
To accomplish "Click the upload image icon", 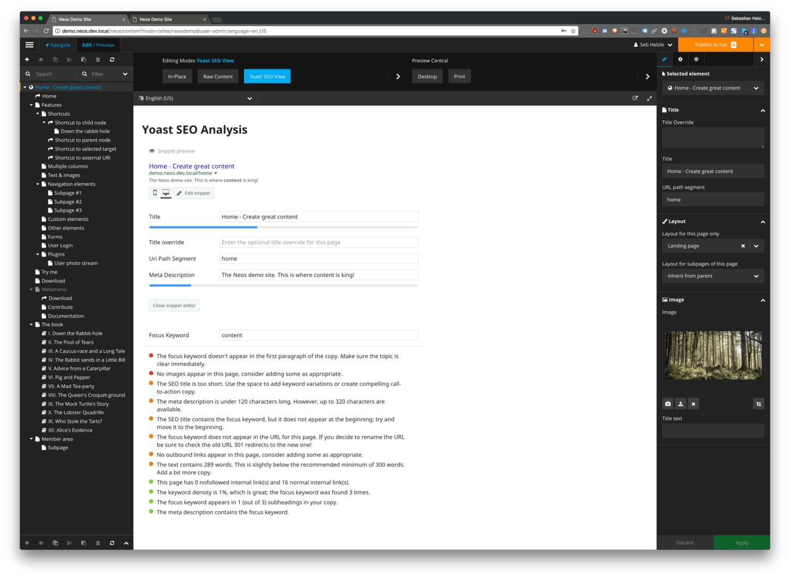I will click(x=680, y=404).
